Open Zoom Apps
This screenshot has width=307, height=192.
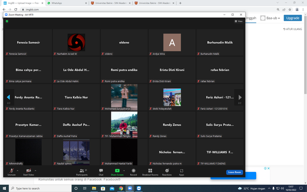pos(181,172)
